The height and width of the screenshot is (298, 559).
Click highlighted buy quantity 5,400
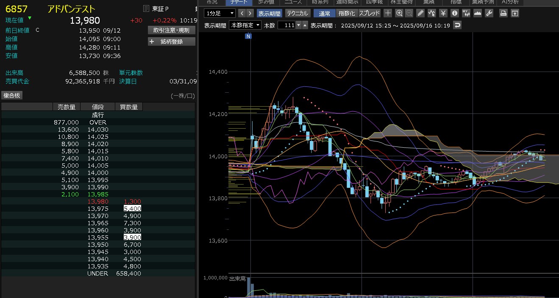(x=132, y=209)
